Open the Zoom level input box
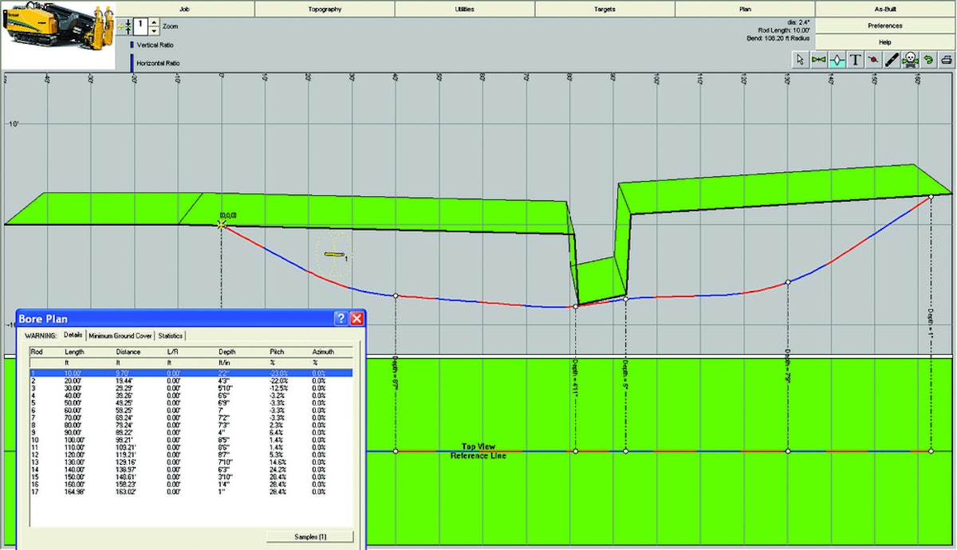The height and width of the screenshot is (550, 957). [x=140, y=26]
